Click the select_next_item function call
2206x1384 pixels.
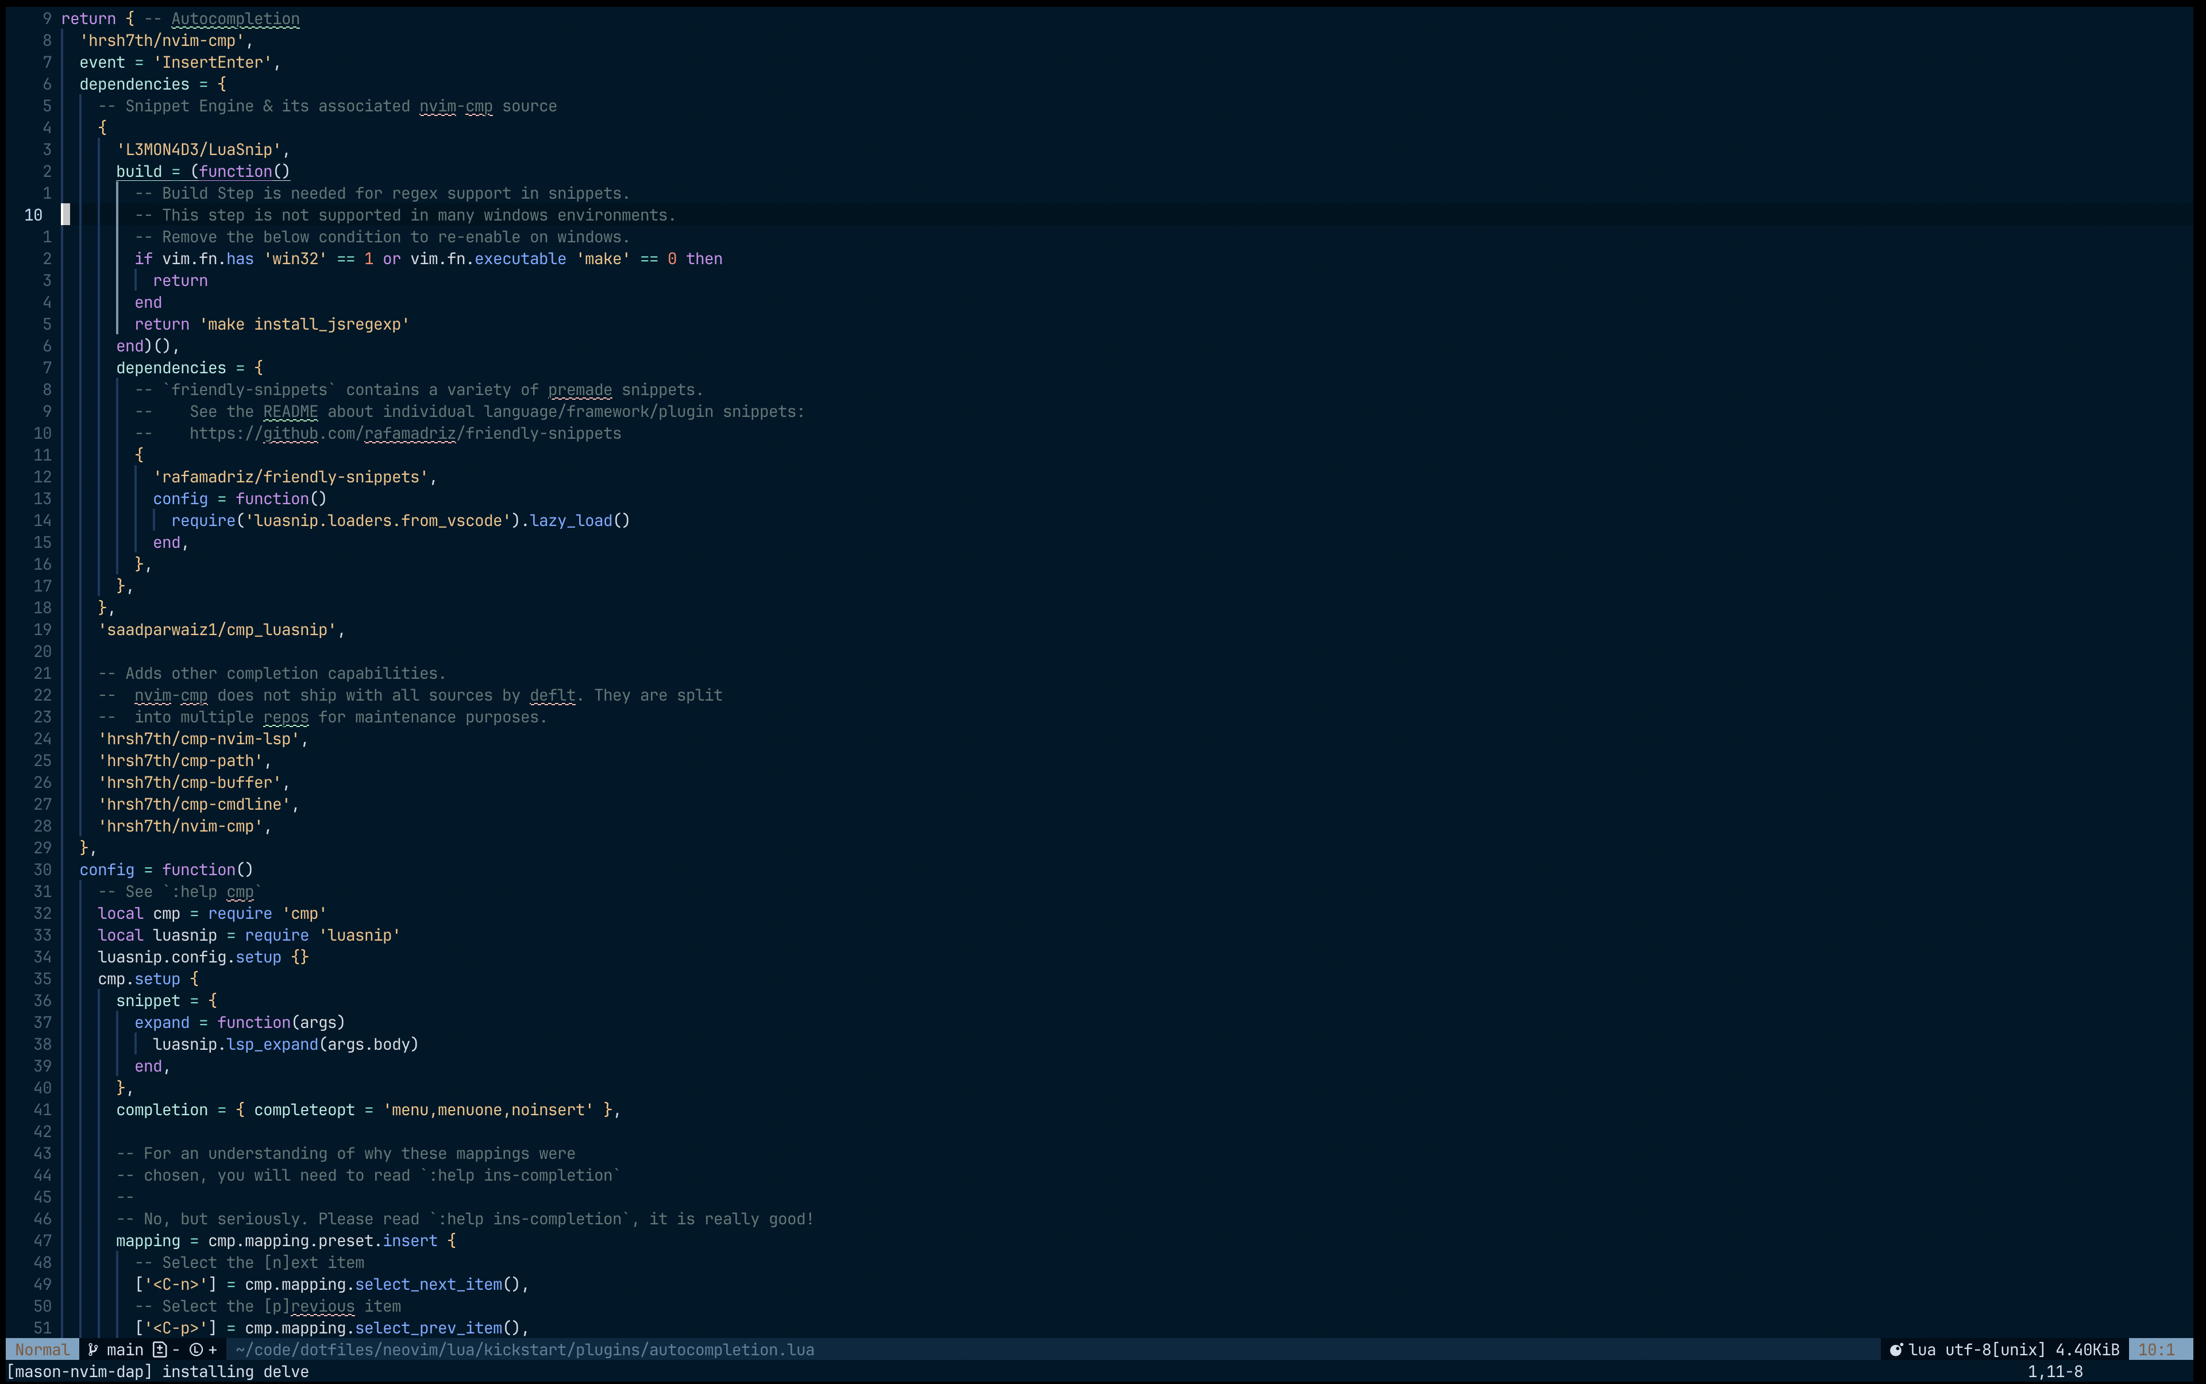(427, 1284)
